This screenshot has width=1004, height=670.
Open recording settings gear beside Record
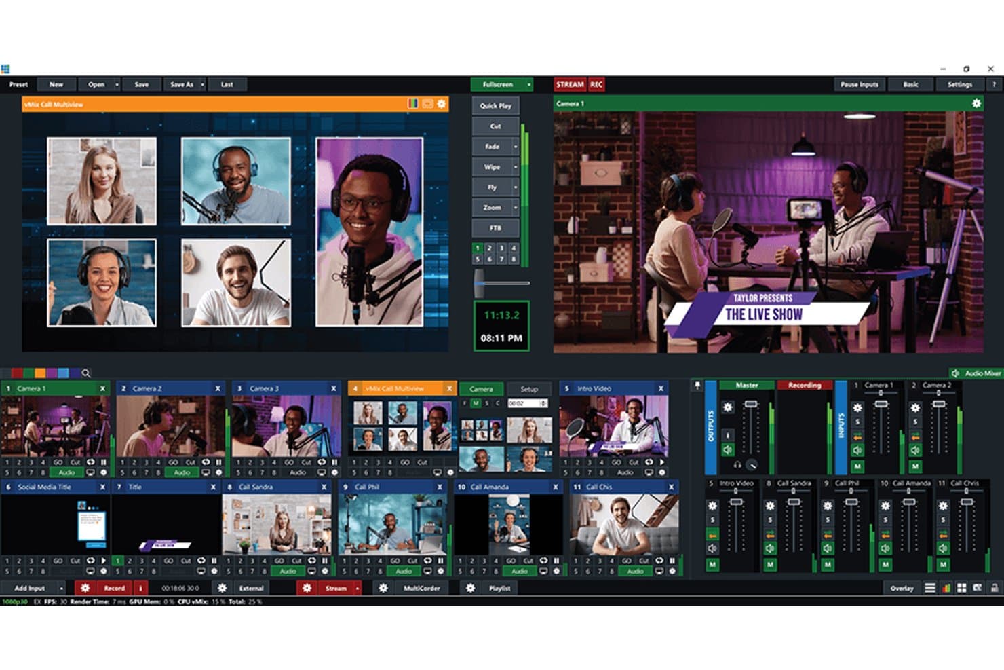(x=85, y=588)
